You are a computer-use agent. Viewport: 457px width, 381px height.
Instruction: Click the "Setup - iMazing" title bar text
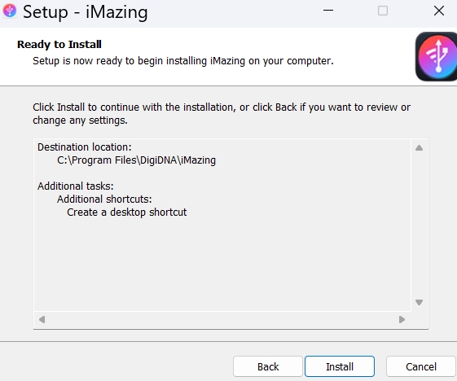click(x=86, y=12)
